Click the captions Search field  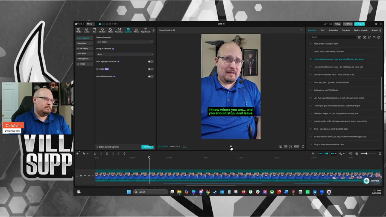click(332, 37)
